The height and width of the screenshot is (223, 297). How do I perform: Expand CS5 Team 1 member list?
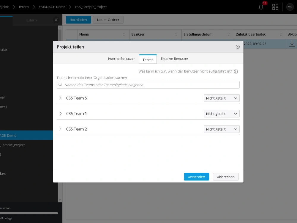(x=60, y=113)
